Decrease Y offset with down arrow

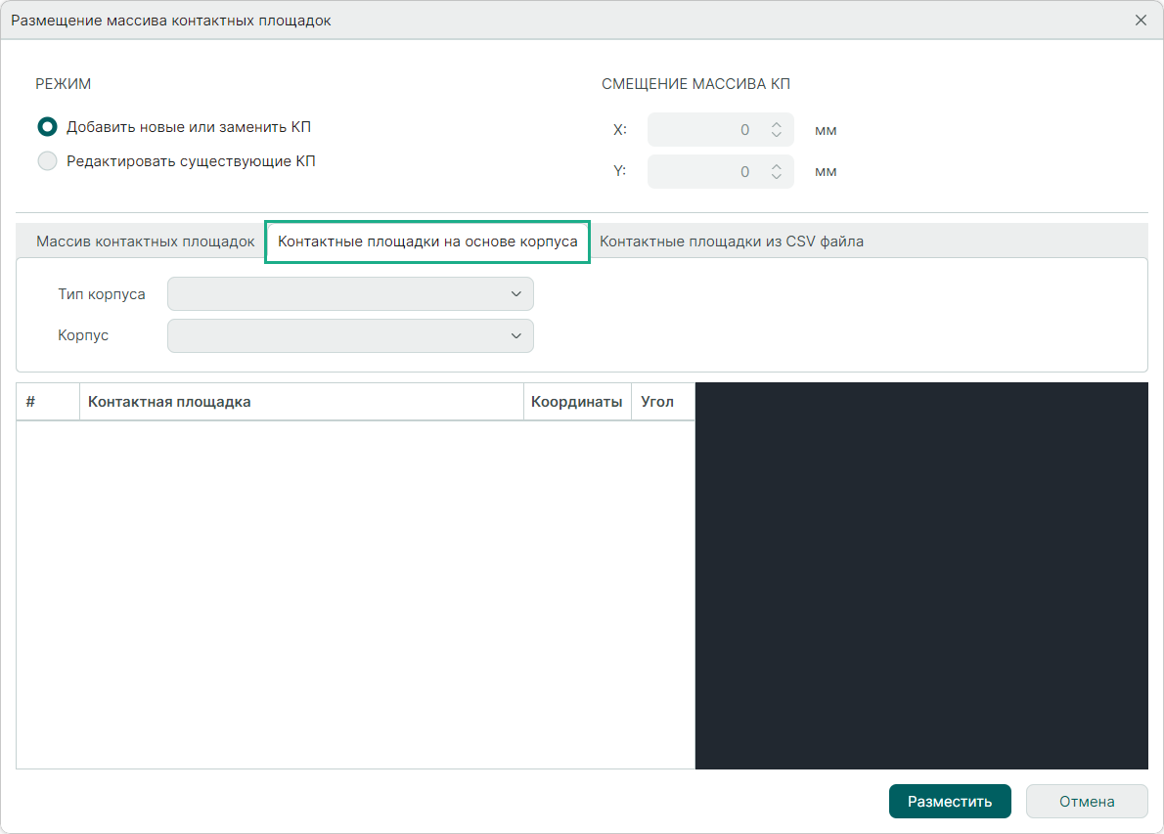point(777,177)
